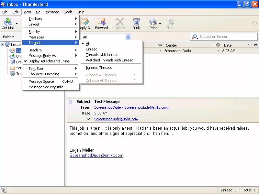Select Ignored Threads option

coord(111,68)
